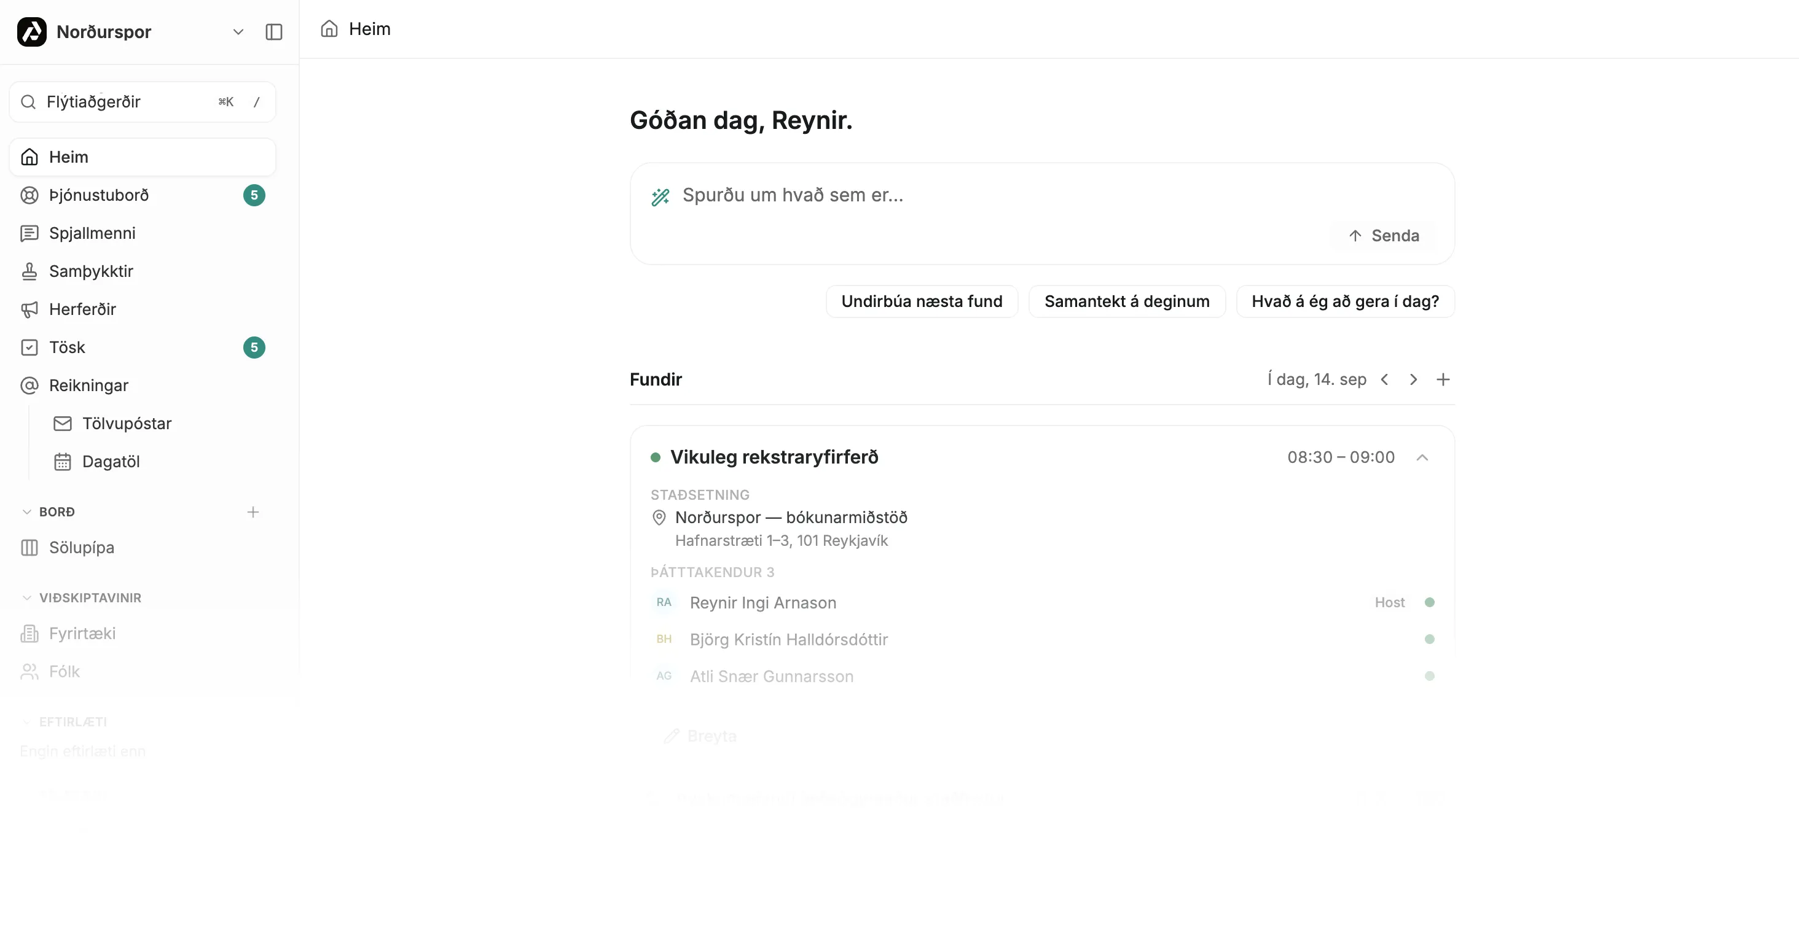Open Fyrirtæki in the sidebar
The width and height of the screenshot is (1799, 932).
143,634
